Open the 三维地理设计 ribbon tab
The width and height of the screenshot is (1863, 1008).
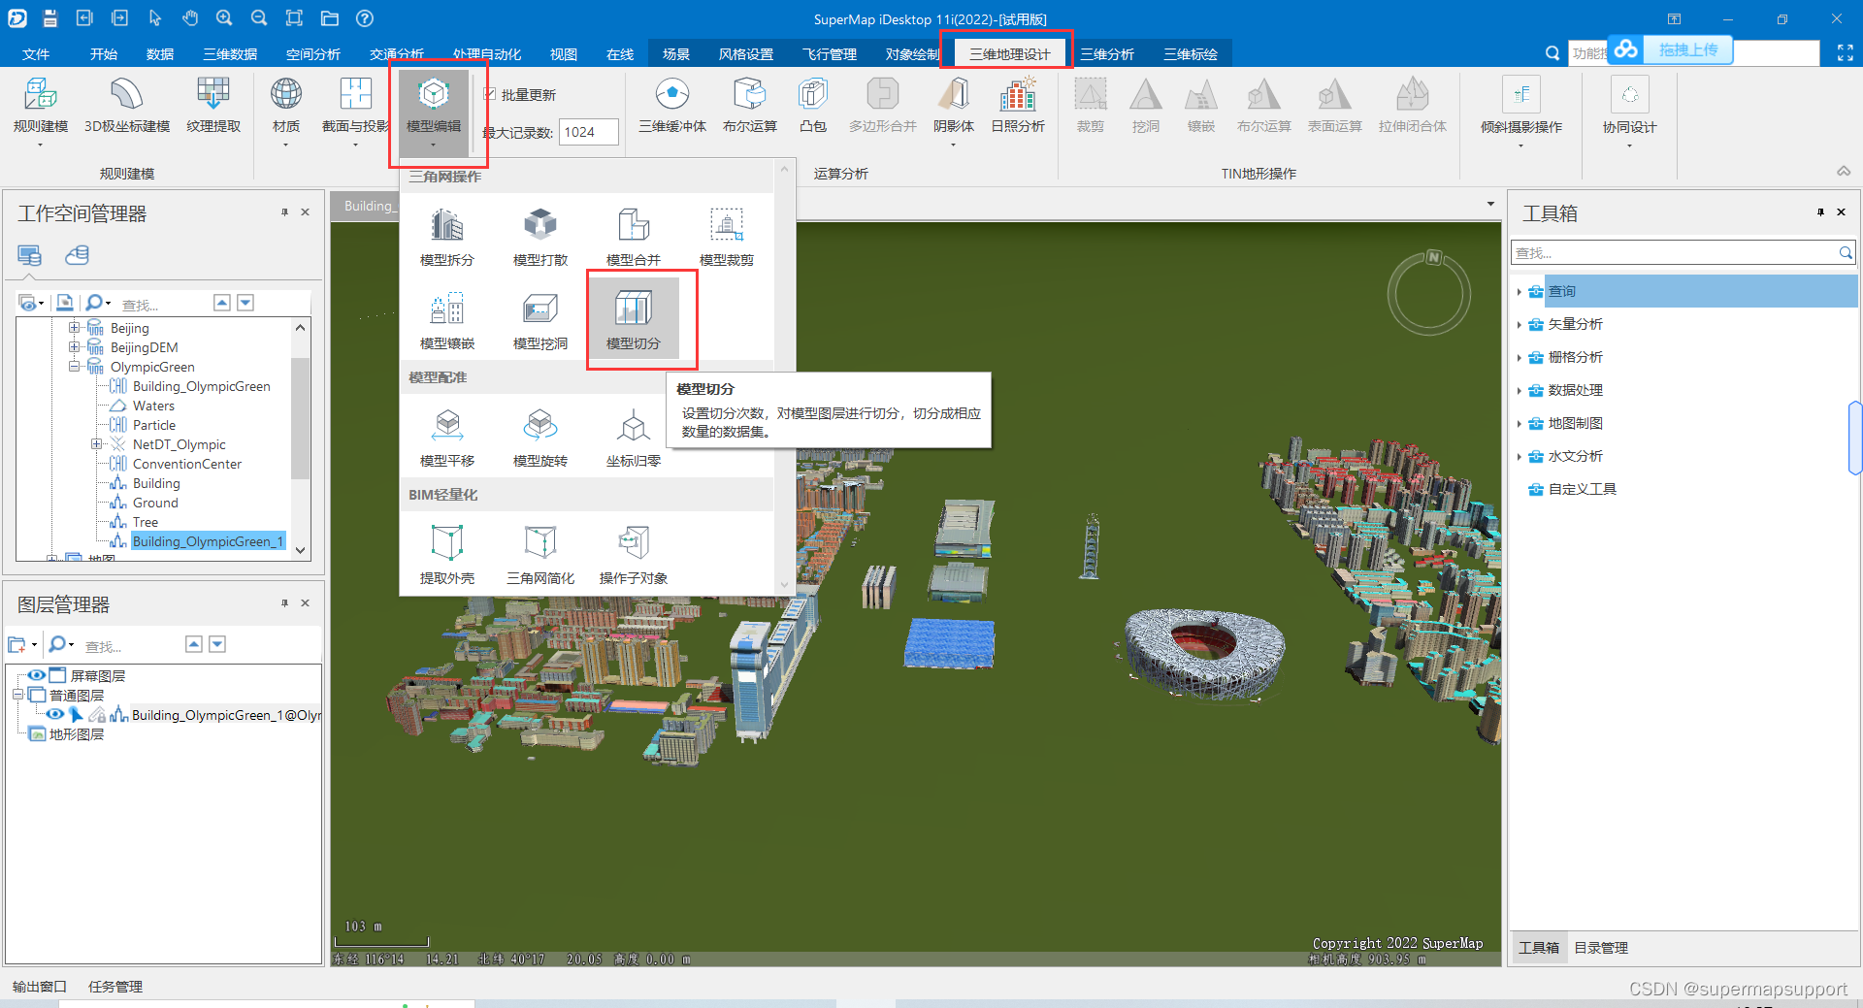(x=1009, y=53)
